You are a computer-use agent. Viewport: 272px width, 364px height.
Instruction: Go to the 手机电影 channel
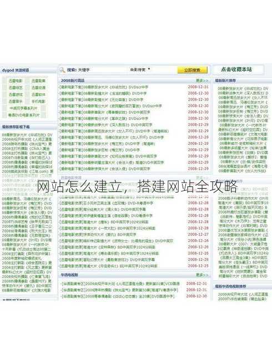(x=38, y=101)
